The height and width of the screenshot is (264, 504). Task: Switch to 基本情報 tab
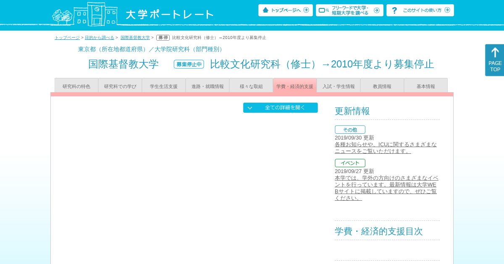[426, 85]
